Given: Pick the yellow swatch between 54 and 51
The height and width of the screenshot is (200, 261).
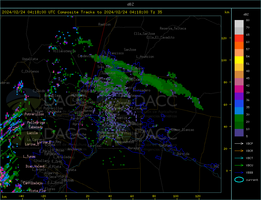Looking at the screenshot, I should [x=239, y=60].
